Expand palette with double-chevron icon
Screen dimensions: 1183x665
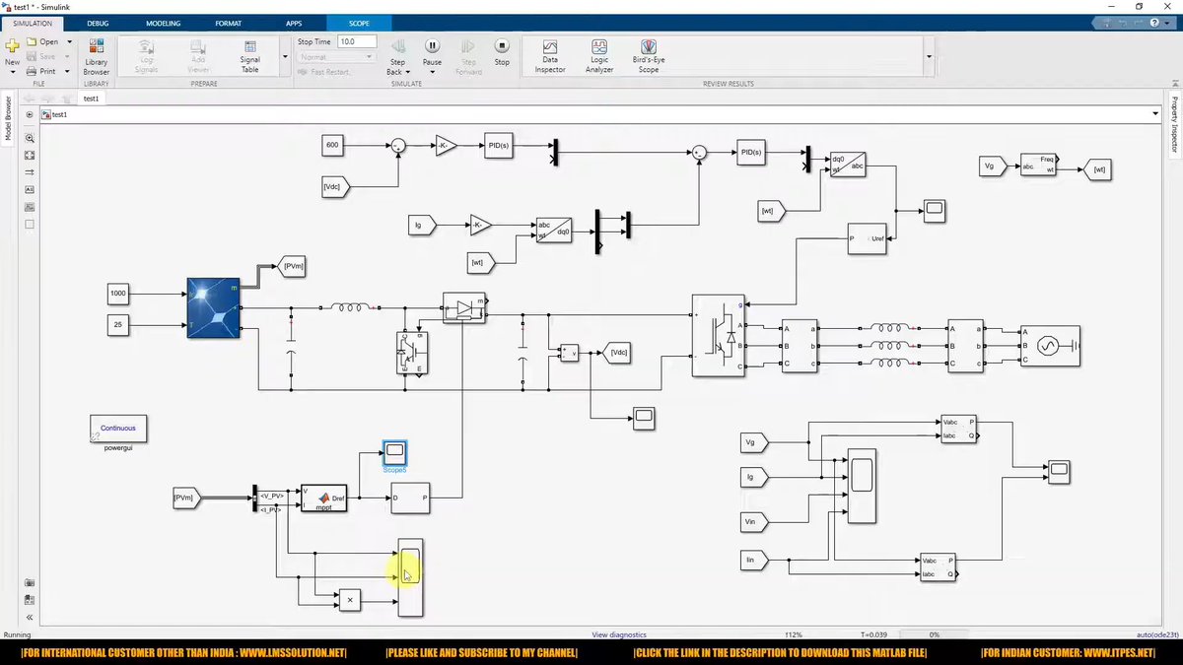(x=30, y=618)
